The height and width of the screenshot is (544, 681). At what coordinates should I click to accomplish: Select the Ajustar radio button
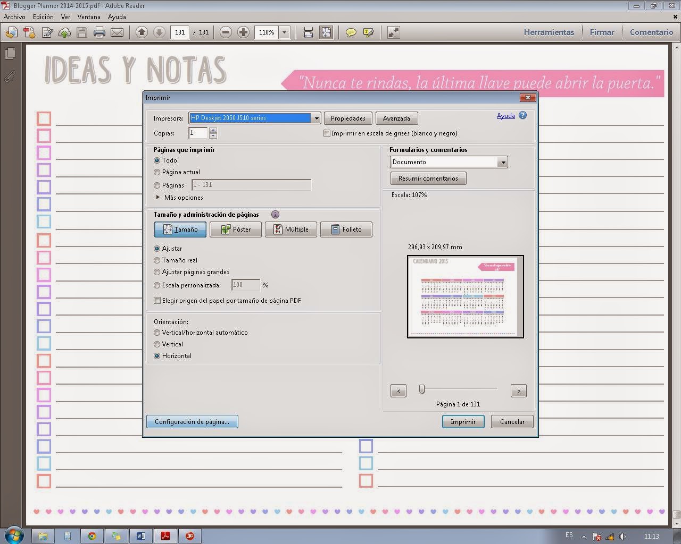pyautogui.click(x=157, y=249)
